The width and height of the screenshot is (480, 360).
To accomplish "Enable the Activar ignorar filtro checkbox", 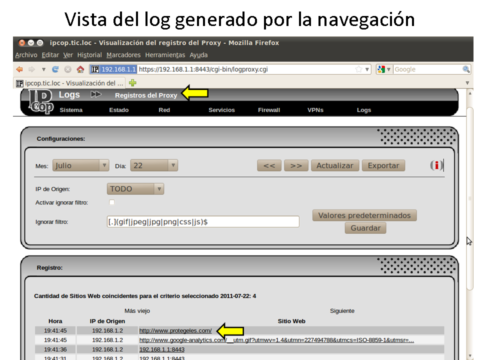I will [x=111, y=202].
